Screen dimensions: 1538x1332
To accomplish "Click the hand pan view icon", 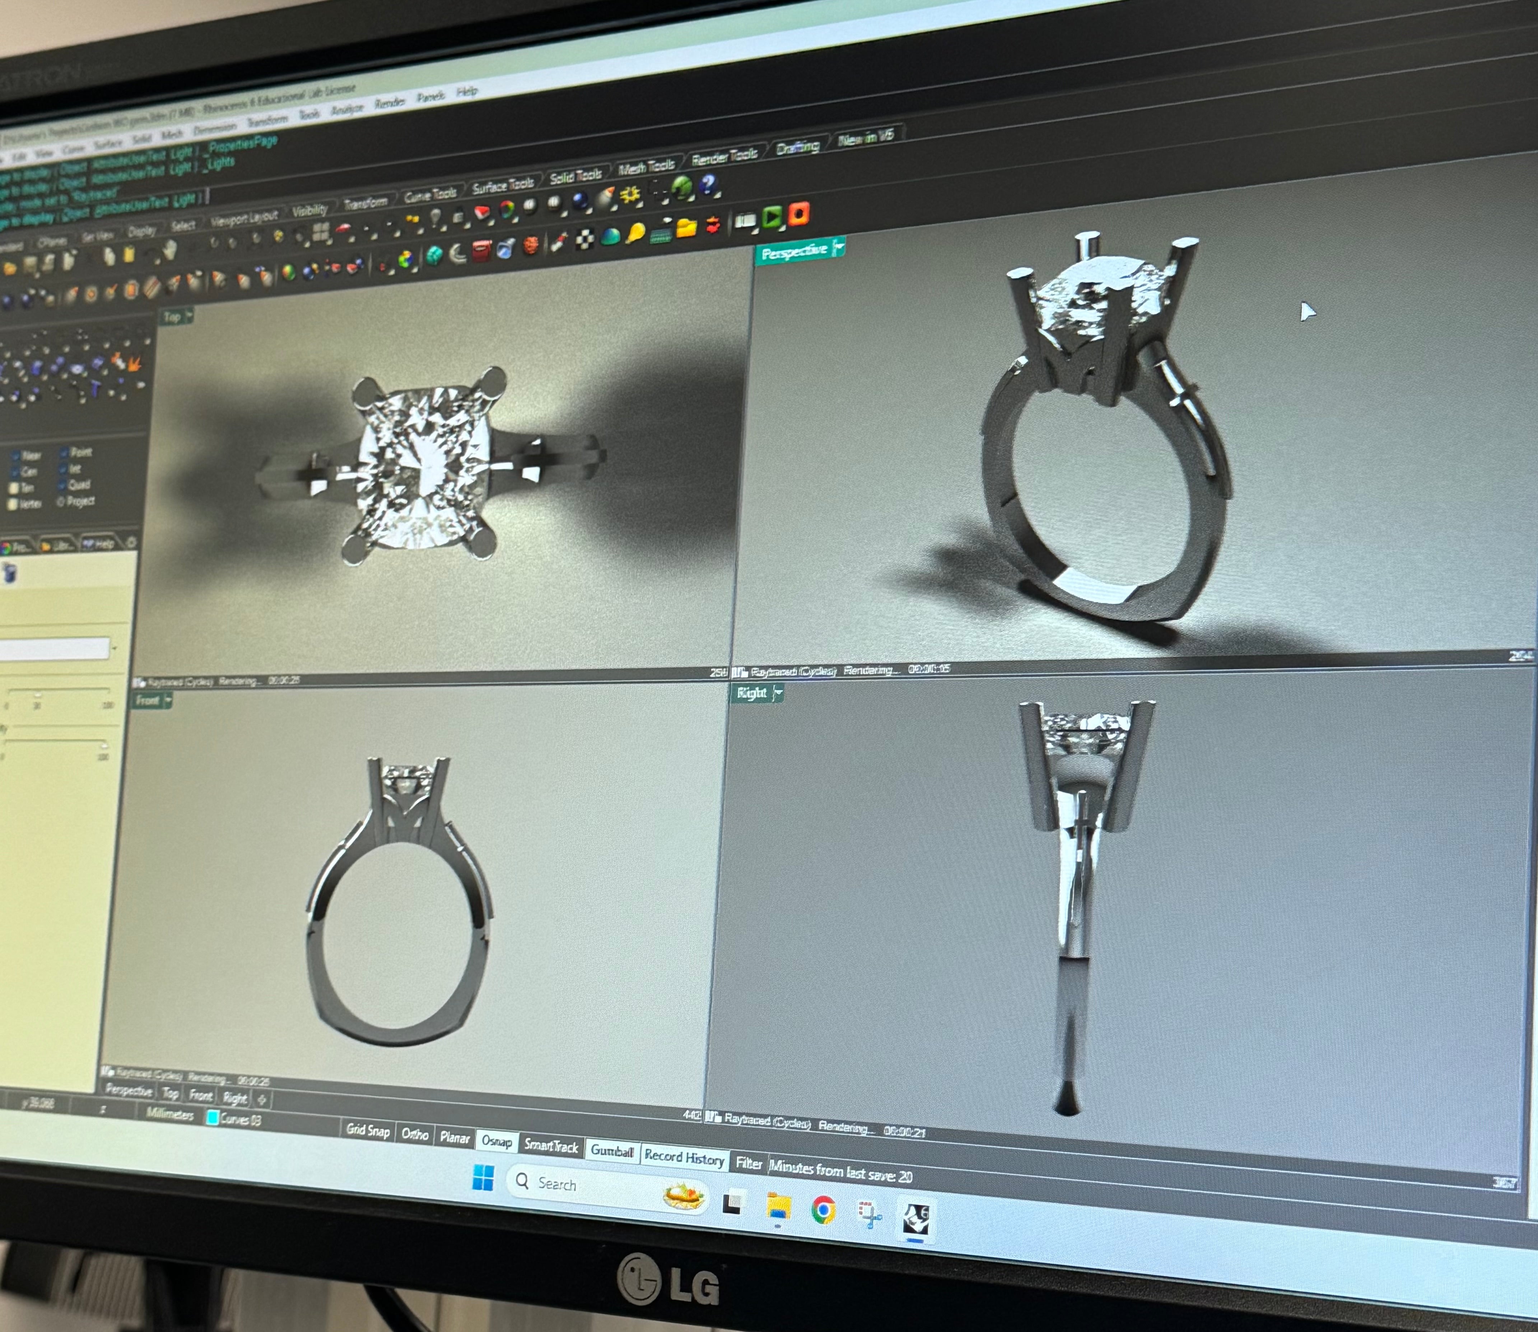I will pyautogui.click(x=169, y=251).
